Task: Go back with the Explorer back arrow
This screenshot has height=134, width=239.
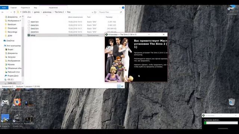Action: [x=3, y=12]
